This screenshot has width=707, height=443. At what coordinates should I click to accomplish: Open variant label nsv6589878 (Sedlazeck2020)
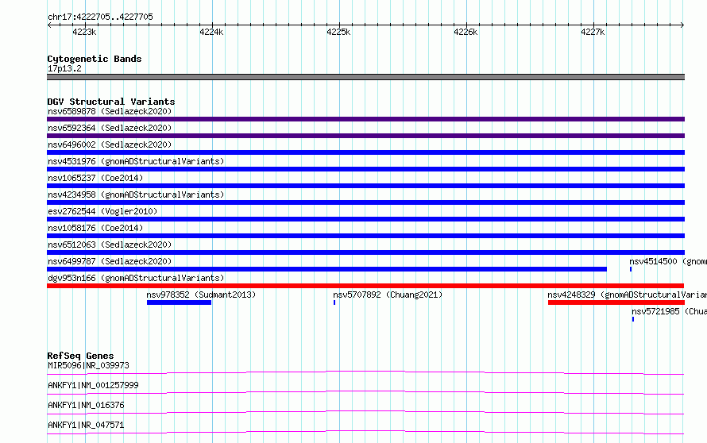(110, 111)
